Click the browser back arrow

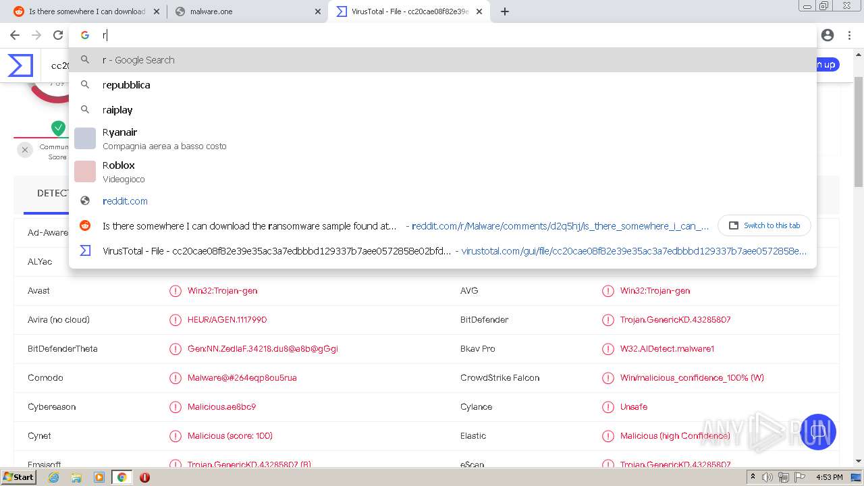click(15, 35)
